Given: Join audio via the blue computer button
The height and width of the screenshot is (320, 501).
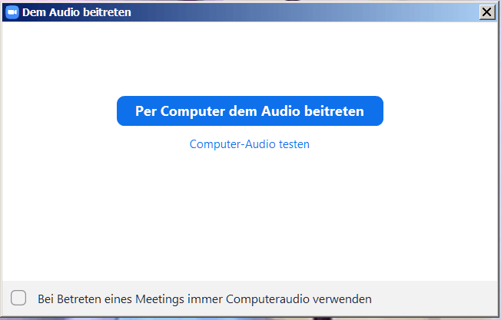Looking at the screenshot, I should (250, 111).
